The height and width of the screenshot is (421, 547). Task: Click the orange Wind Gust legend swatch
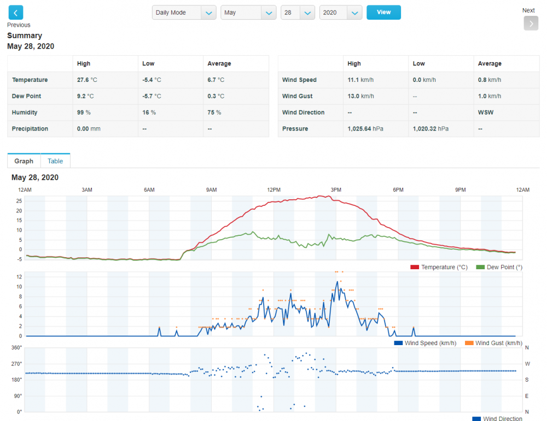(469, 343)
